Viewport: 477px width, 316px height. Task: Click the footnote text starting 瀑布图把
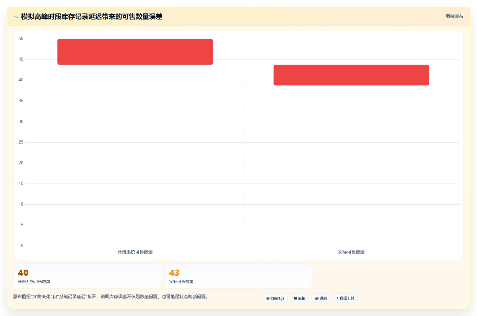click(x=111, y=297)
